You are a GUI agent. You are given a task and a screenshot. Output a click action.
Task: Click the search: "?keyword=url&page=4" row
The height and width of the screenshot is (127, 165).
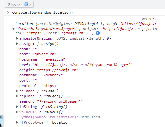pyautogui.click(x=51, y=101)
